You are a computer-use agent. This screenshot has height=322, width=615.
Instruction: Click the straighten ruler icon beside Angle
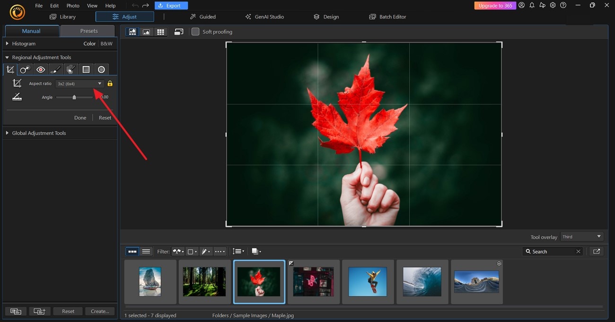coord(17,97)
